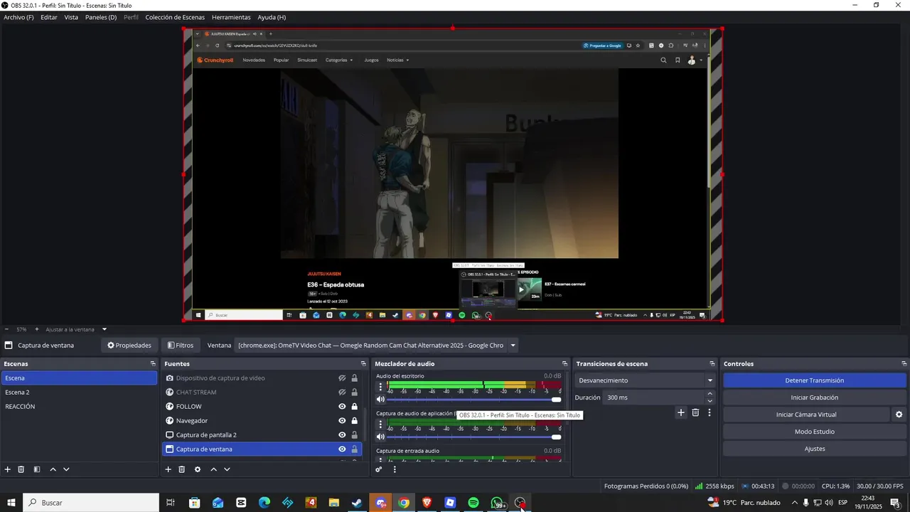Remove scene transition with trash icon
The width and height of the screenshot is (910, 512).
click(x=695, y=412)
